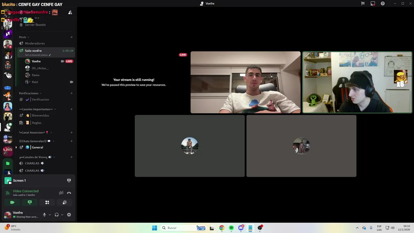Collapse the Verificaciones category

30,93
